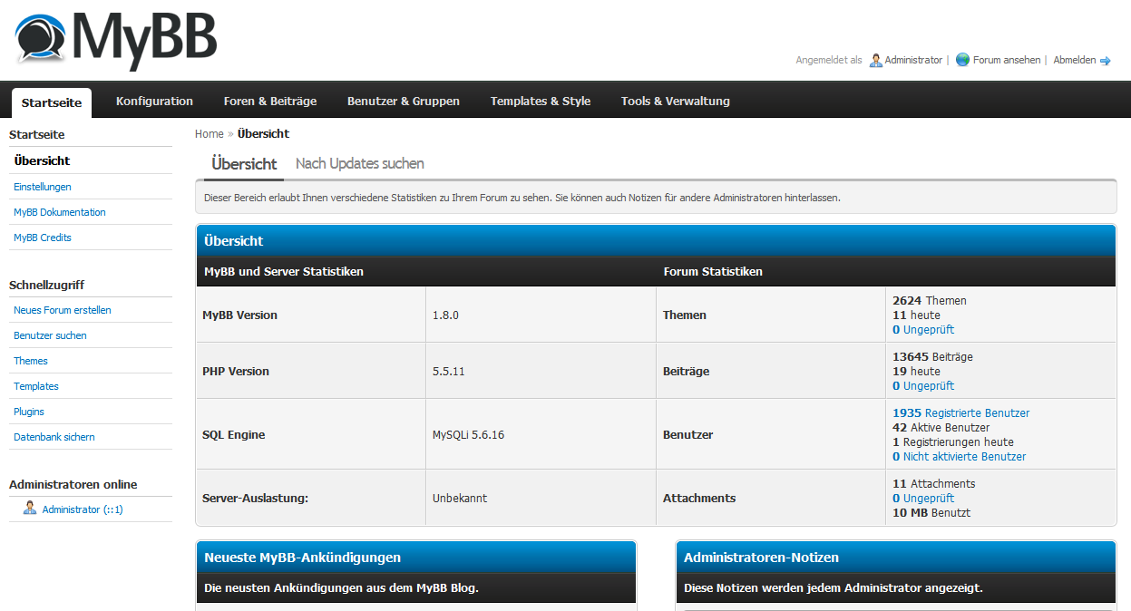Open the Tools & Verwaltung menu
The width and height of the screenshot is (1131, 611).
[x=676, y=102]
